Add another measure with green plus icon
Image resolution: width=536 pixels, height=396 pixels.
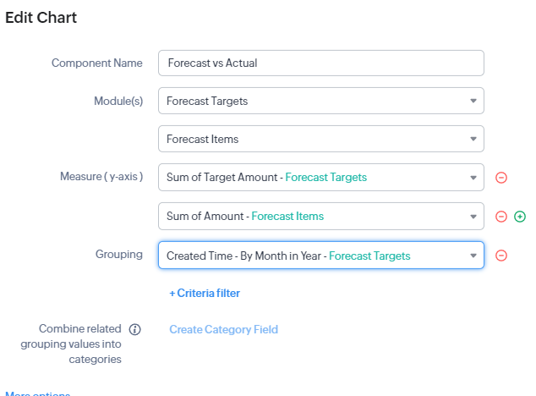[520, 217]
